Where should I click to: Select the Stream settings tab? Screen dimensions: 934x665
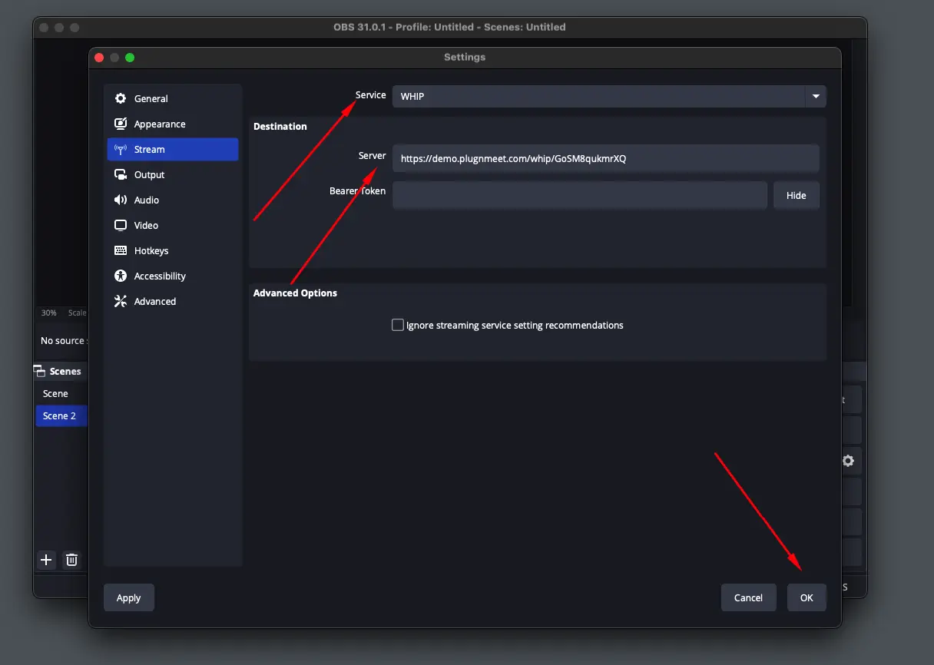point(173,149)
